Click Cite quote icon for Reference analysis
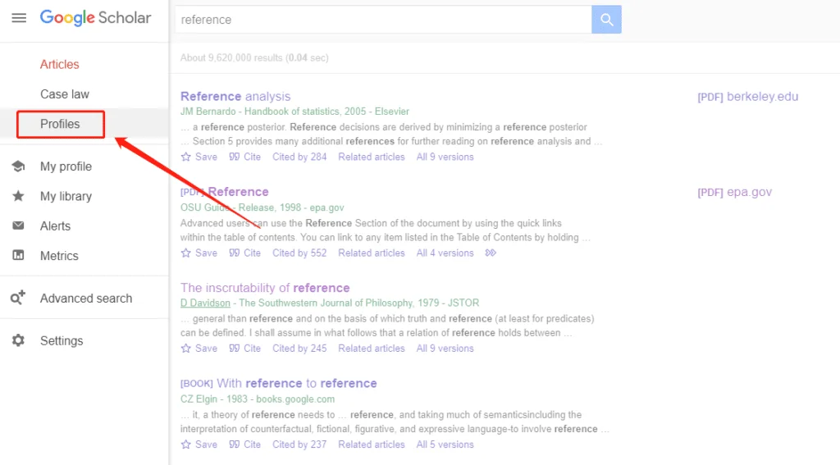The height and width of the screenshot is (465, 840). [234, 157]
